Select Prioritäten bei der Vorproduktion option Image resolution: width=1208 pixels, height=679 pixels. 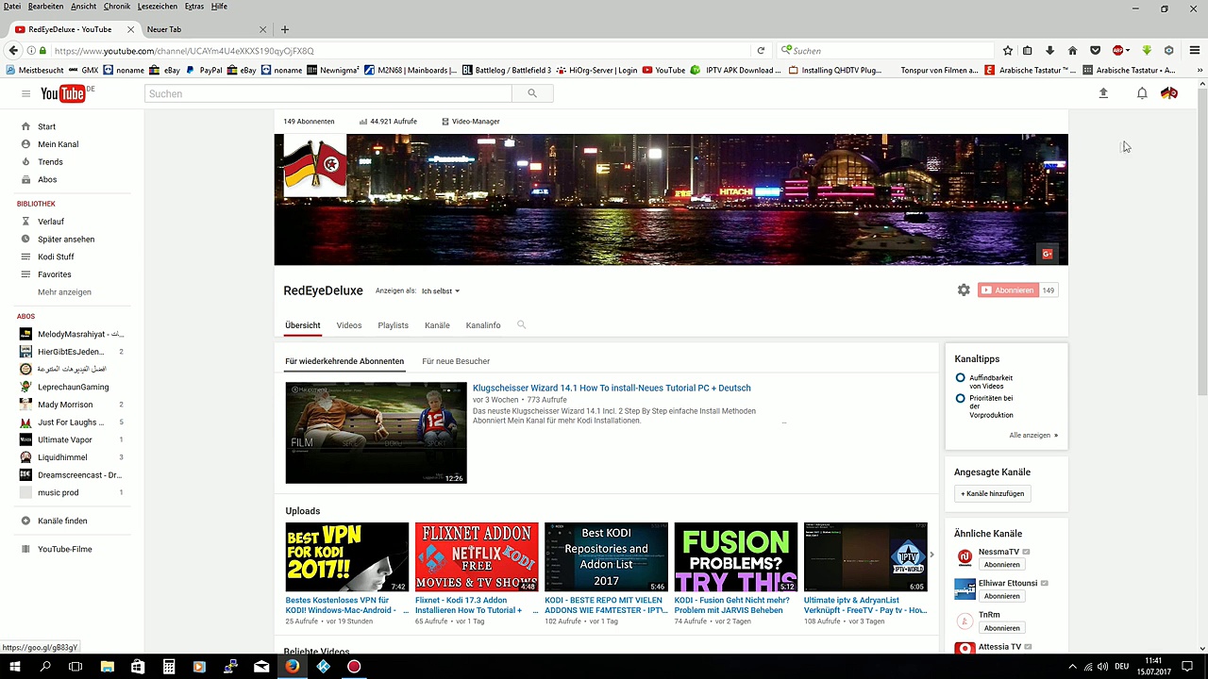click(961, 399)
